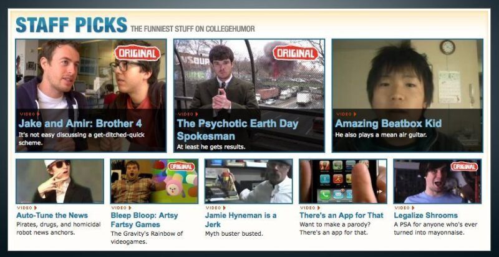The height and width of the screenshot is (257, 499).
Task: Click 'The Gravity's Rainbow of videogames.' description
Action: click(x=147, y=238)
